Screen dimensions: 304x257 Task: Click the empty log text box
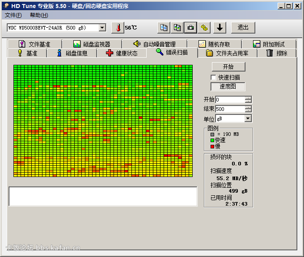[103, 196]
